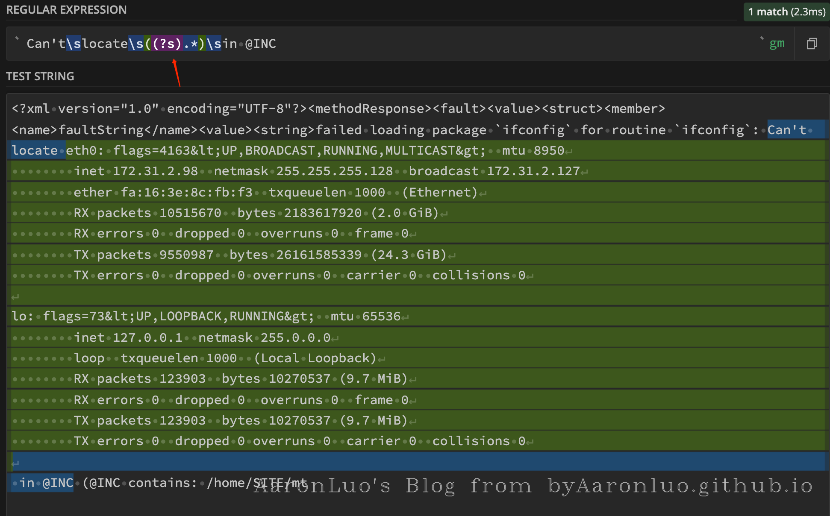Click the 1 match (2.3ms) badge

click(786, 12)
